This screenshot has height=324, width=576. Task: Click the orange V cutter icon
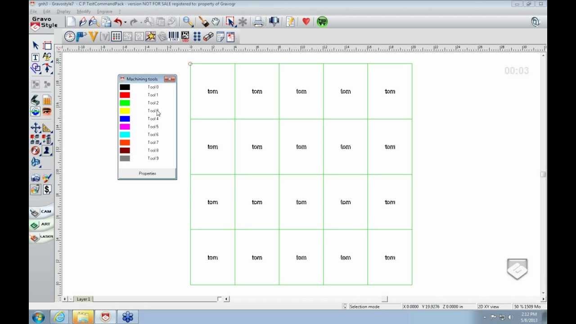[x=93, y=36]
